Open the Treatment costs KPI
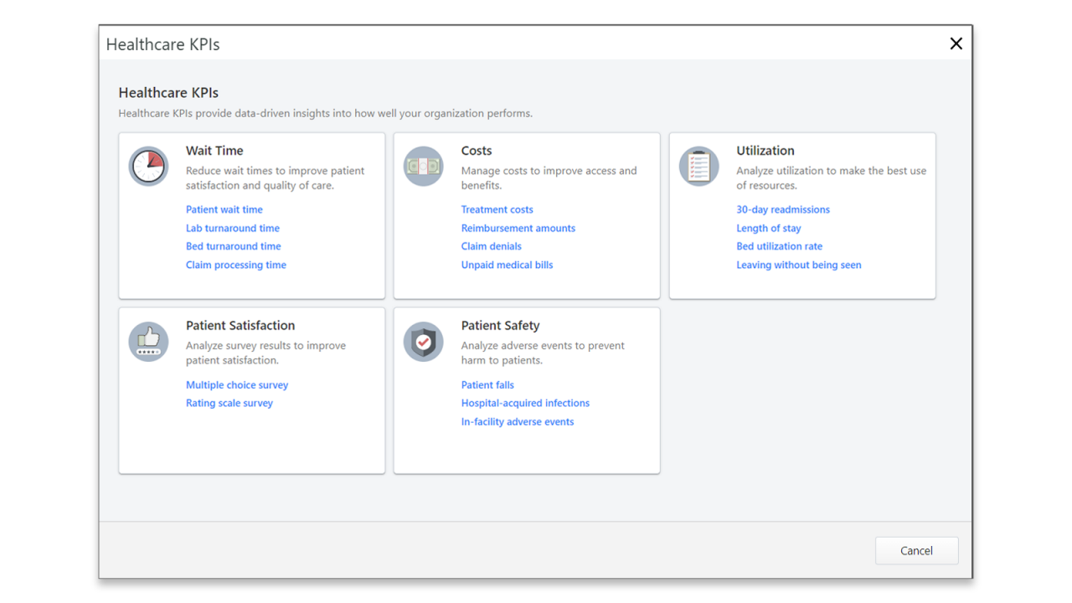 tap(497, 209)
